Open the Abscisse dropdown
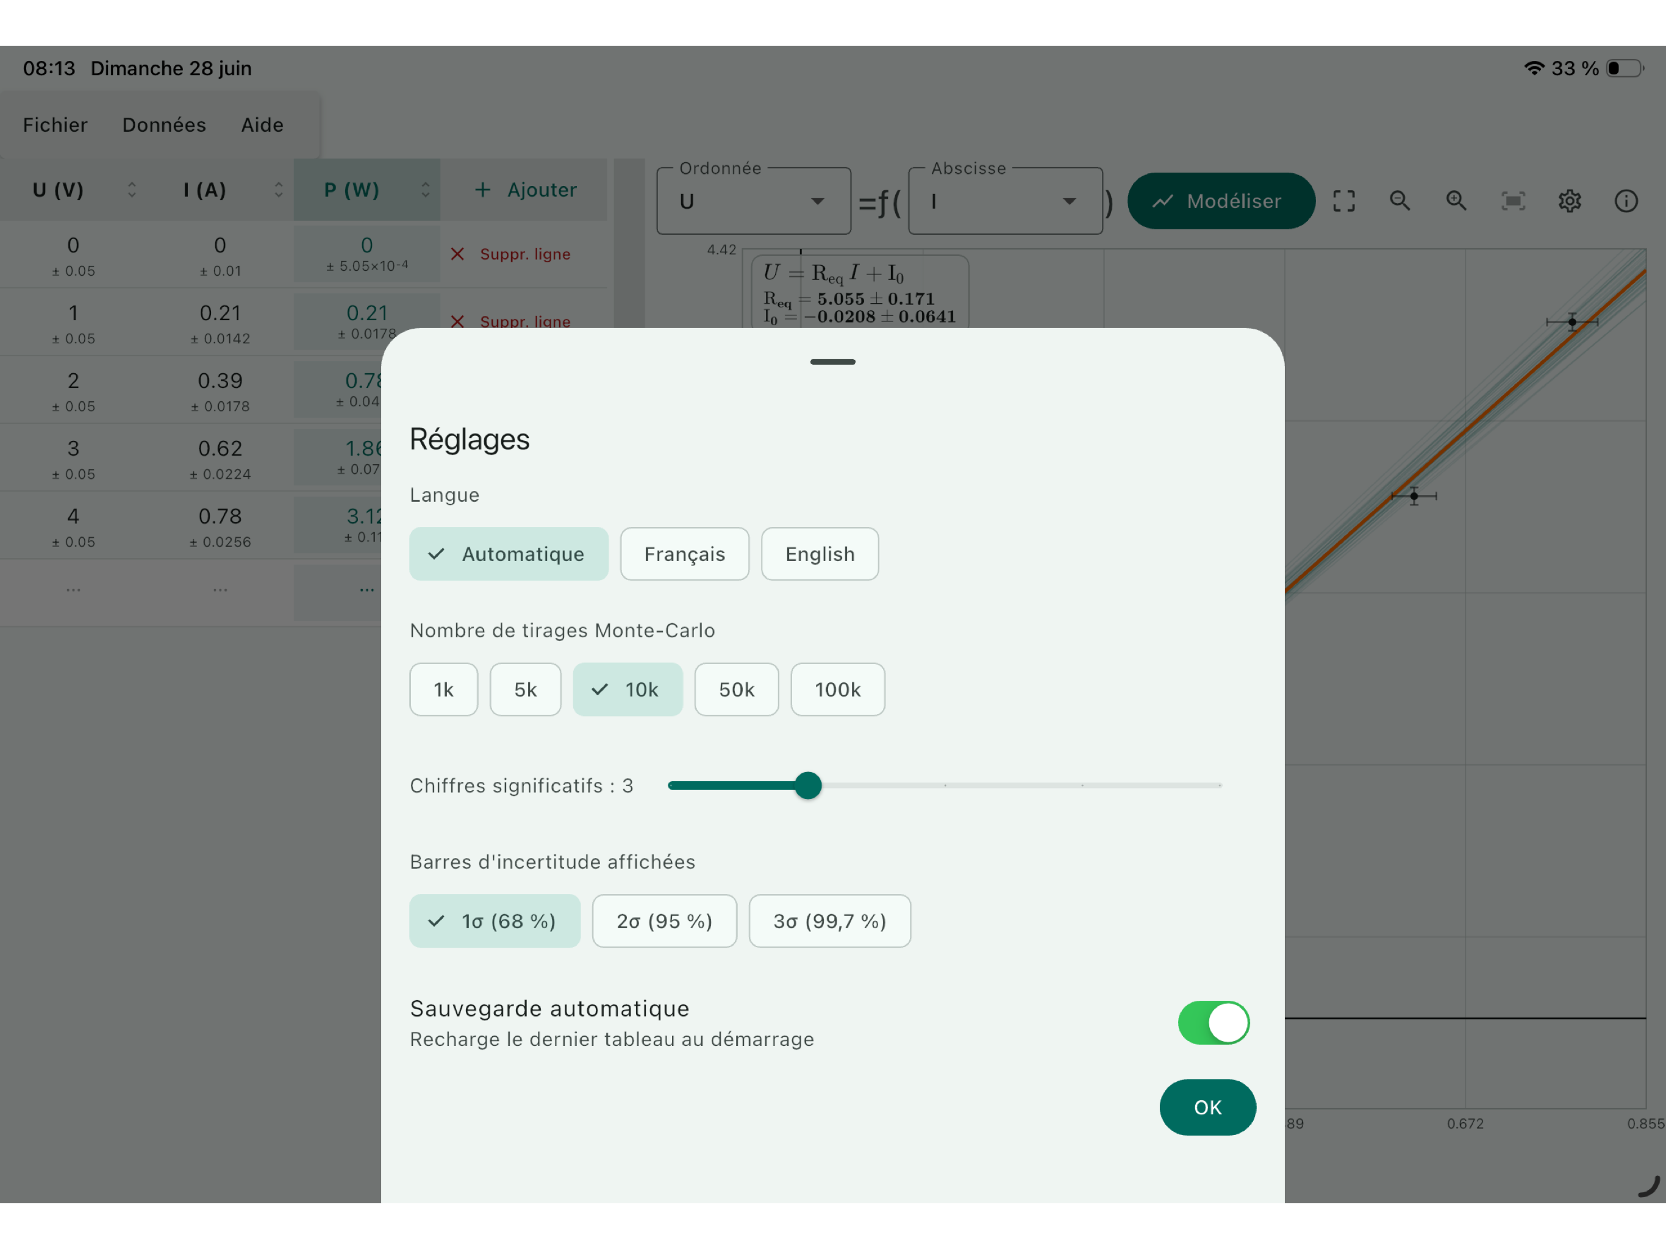Viewport: 1666px width, 1249px height. [x=1006, y=201]
